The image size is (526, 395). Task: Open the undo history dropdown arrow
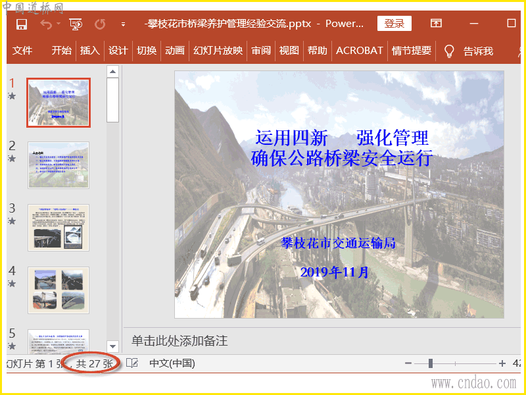tap(59, 24)
